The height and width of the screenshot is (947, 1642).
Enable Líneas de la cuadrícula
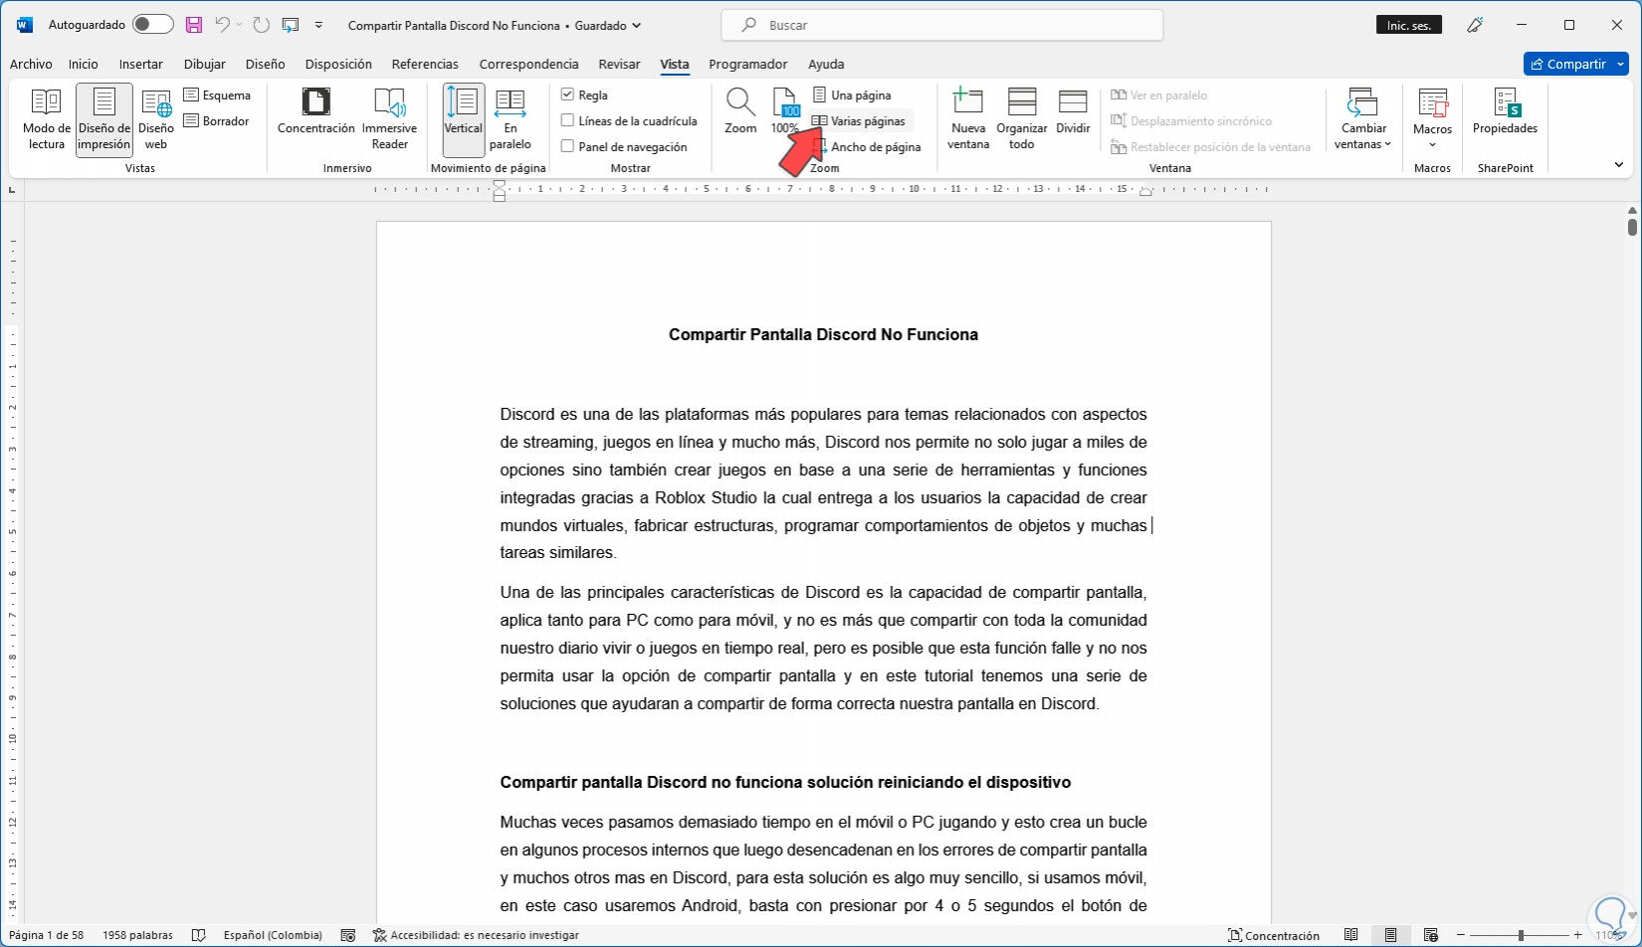coord(567,121)
